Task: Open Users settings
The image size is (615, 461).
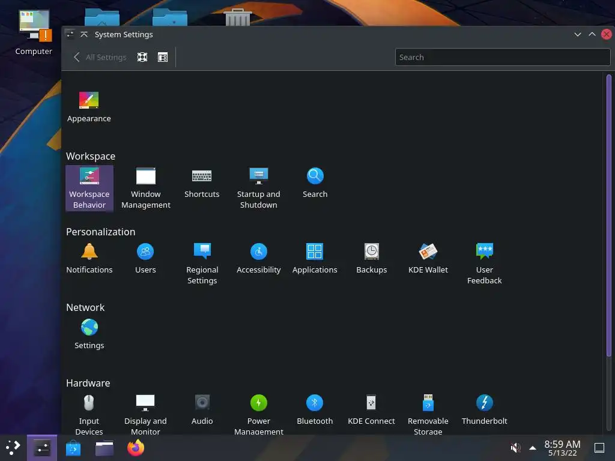Action: (x=145, y=259)
